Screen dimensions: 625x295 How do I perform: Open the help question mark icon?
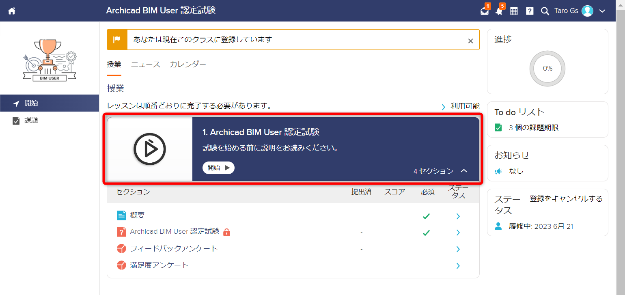pos(530,11)
